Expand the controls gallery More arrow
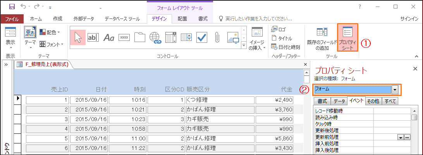The image size is (423, 155). tap(244, 45)
